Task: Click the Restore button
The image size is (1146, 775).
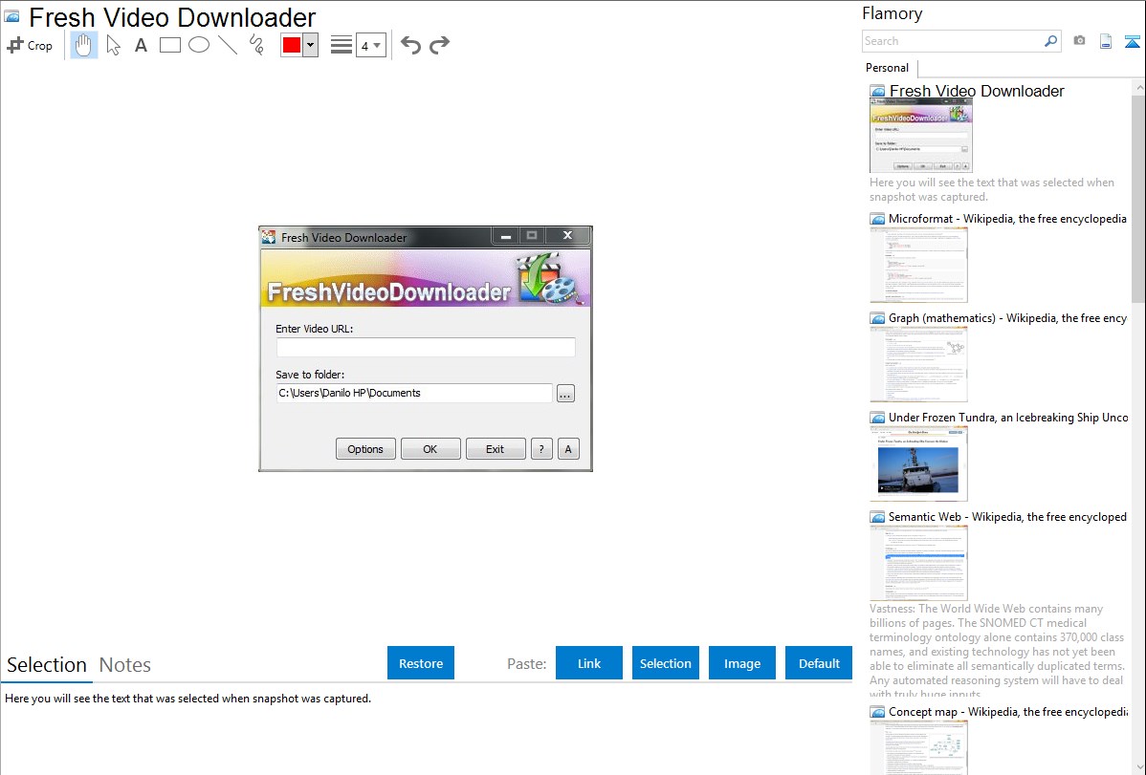Action: pos(421,663)
